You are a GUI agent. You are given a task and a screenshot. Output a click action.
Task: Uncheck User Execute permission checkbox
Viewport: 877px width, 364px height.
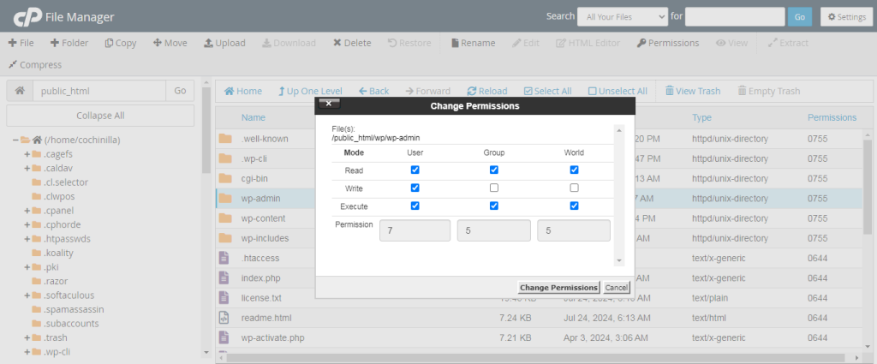pos(415,206)
